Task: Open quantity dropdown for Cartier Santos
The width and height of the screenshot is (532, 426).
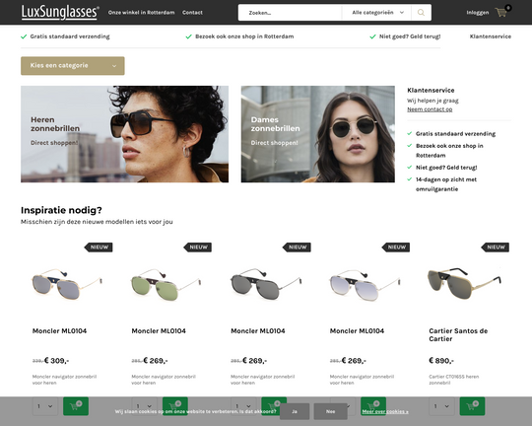Action: click(x=441, y=406)
